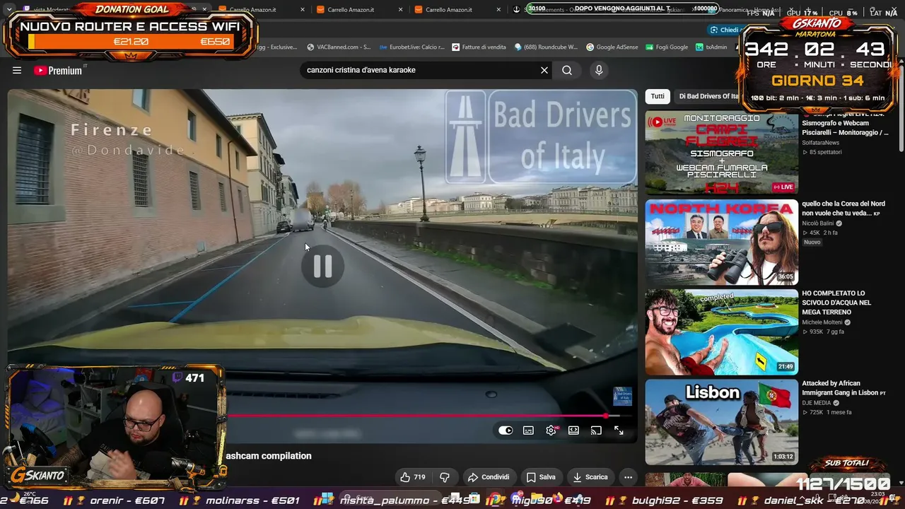This screenshot has width=905, height=509.
Task: Dislike the dashcam compilation video
Action: click(445, 477)
